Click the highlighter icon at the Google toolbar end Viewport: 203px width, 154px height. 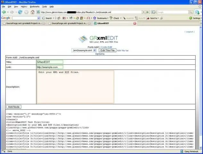(x=161, y=18)
